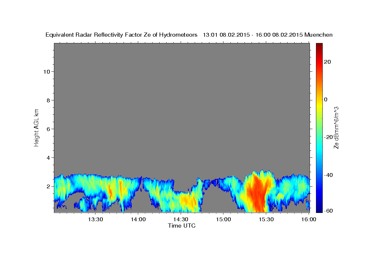Click the height tick label 10
The image size is (383, 255).
47,72
